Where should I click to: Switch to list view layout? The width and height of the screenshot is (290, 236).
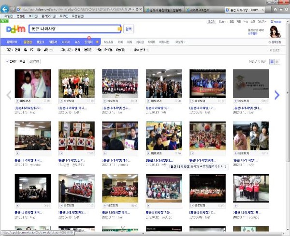(x=277, y=62)
